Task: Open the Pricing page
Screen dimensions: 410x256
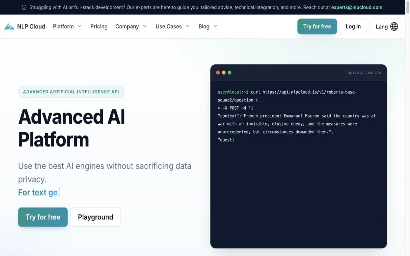Action: [99, 26]
